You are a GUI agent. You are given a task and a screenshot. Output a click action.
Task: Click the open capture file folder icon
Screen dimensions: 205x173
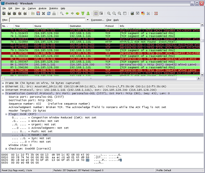coord(33,13)
